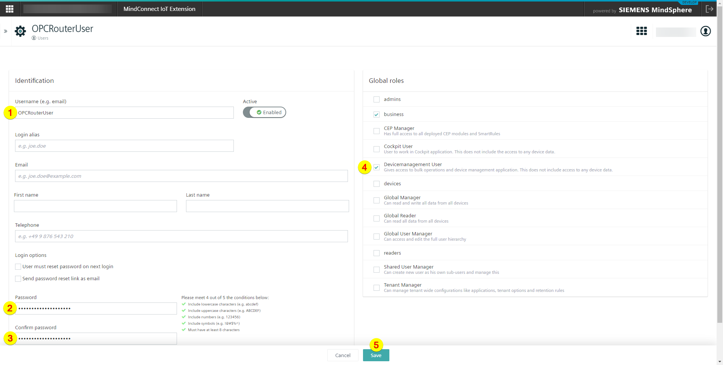
Task: Check the admins role checkbox
Action: [376, 99]
